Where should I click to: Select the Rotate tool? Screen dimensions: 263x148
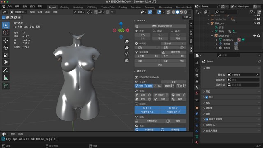(x=6, y=48)
